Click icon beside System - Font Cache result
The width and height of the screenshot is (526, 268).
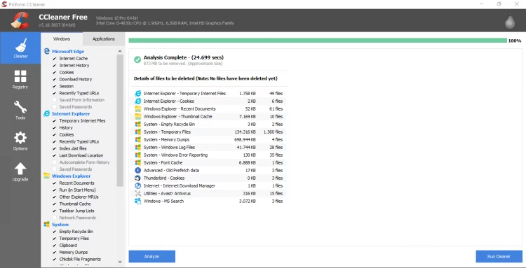137,162
